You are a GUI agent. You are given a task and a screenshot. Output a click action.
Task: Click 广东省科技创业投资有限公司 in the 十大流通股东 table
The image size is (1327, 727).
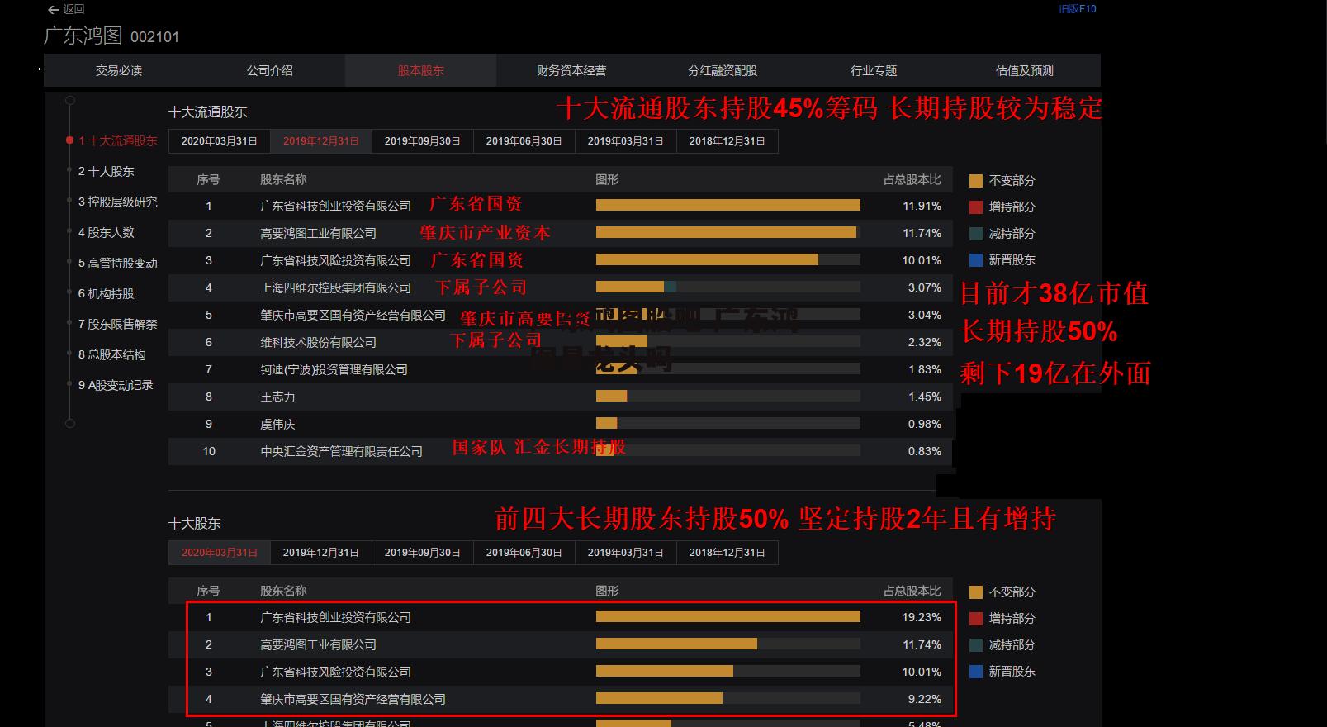click(x=335, y=206)
